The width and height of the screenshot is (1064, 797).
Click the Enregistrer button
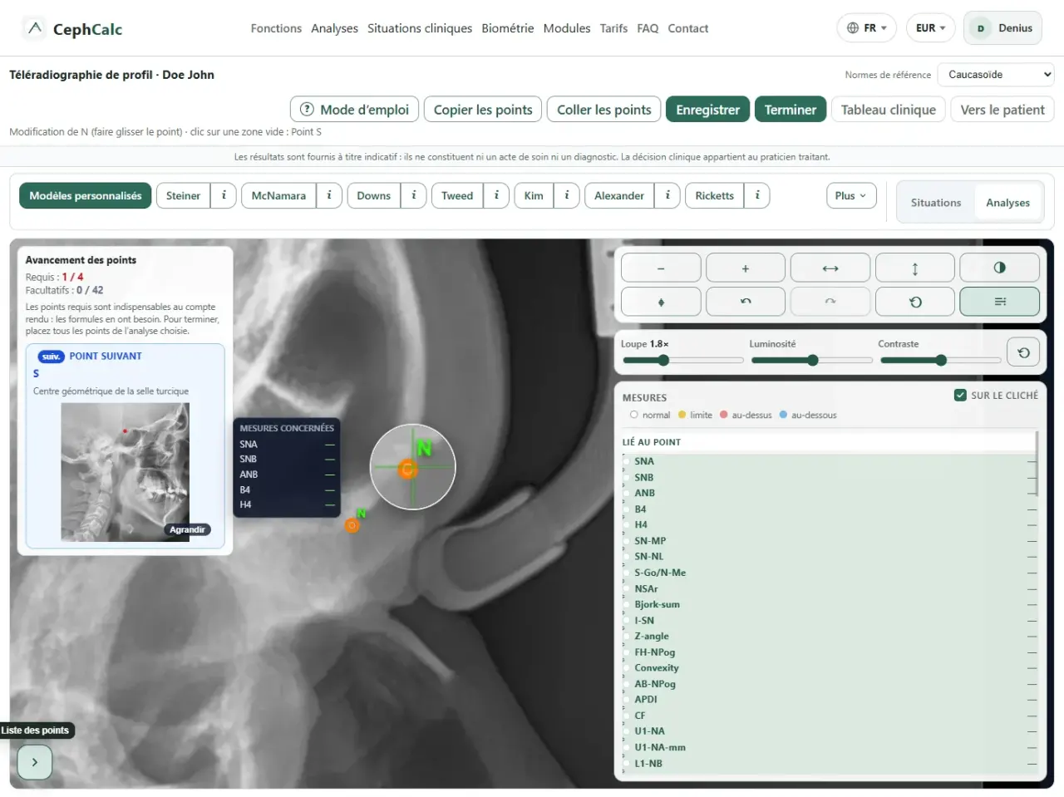(x=707, y=110)
